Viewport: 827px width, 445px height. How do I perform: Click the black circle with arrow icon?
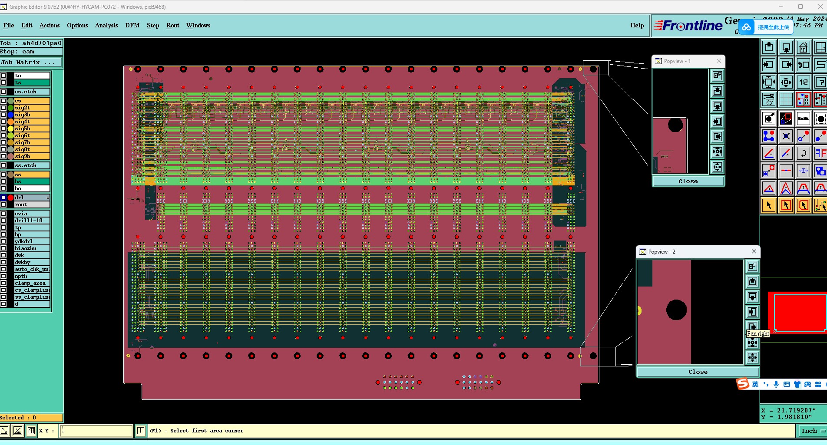(x=769, y=119)
